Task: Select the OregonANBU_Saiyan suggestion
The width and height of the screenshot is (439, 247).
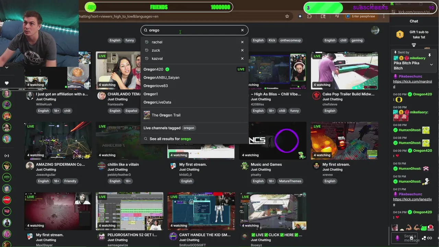Action: [x=194, y=78]
